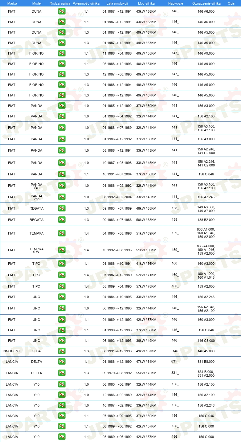
Task: Click fuel icon in PANDA 10.1991 -> 07.2004 row
Action: click(x=62, y=174)
